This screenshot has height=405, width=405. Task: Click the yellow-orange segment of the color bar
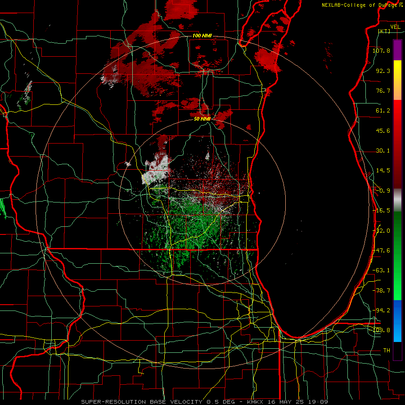[397, 80]
